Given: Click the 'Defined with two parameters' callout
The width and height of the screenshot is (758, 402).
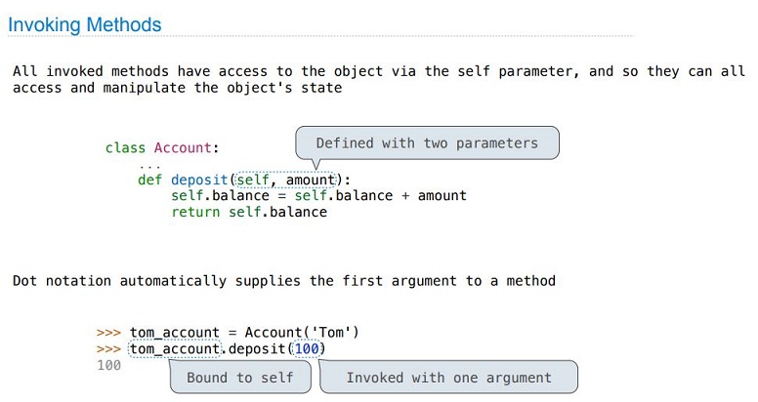Looking at the screenshot, I should pyautogui.click(x=427, y=143).
